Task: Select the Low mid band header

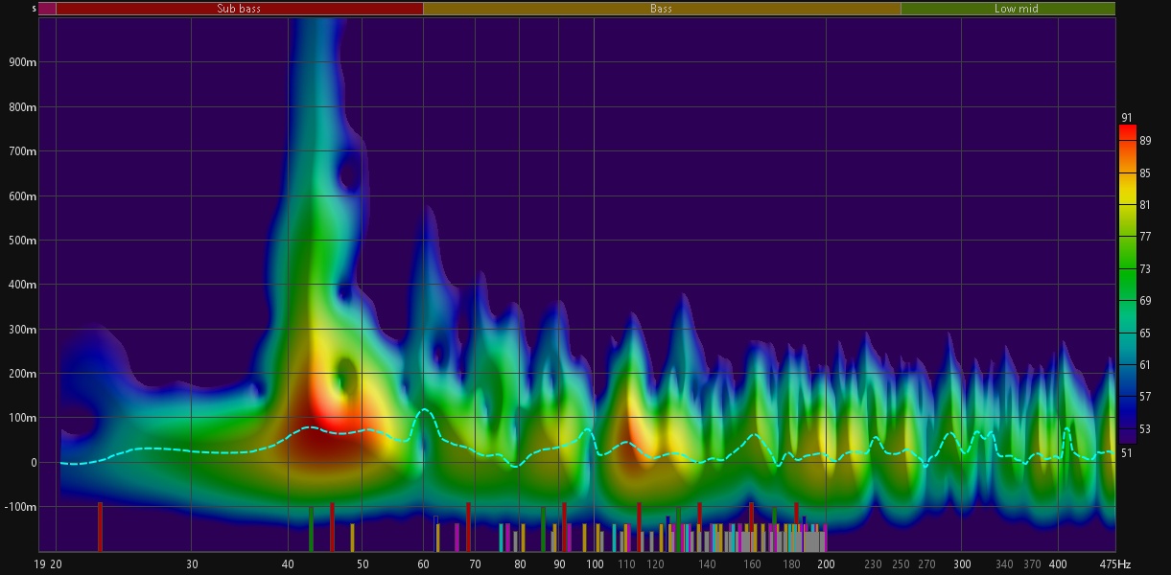Action: coord(1016,9)
